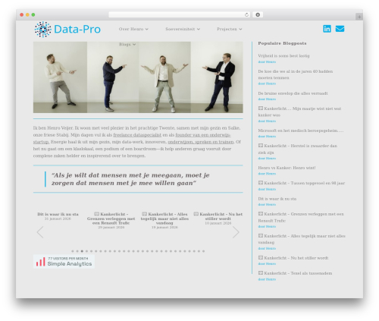Go to the previous carousel slide arrow
The width and height of the screenshot is (379, 321).
40,232
